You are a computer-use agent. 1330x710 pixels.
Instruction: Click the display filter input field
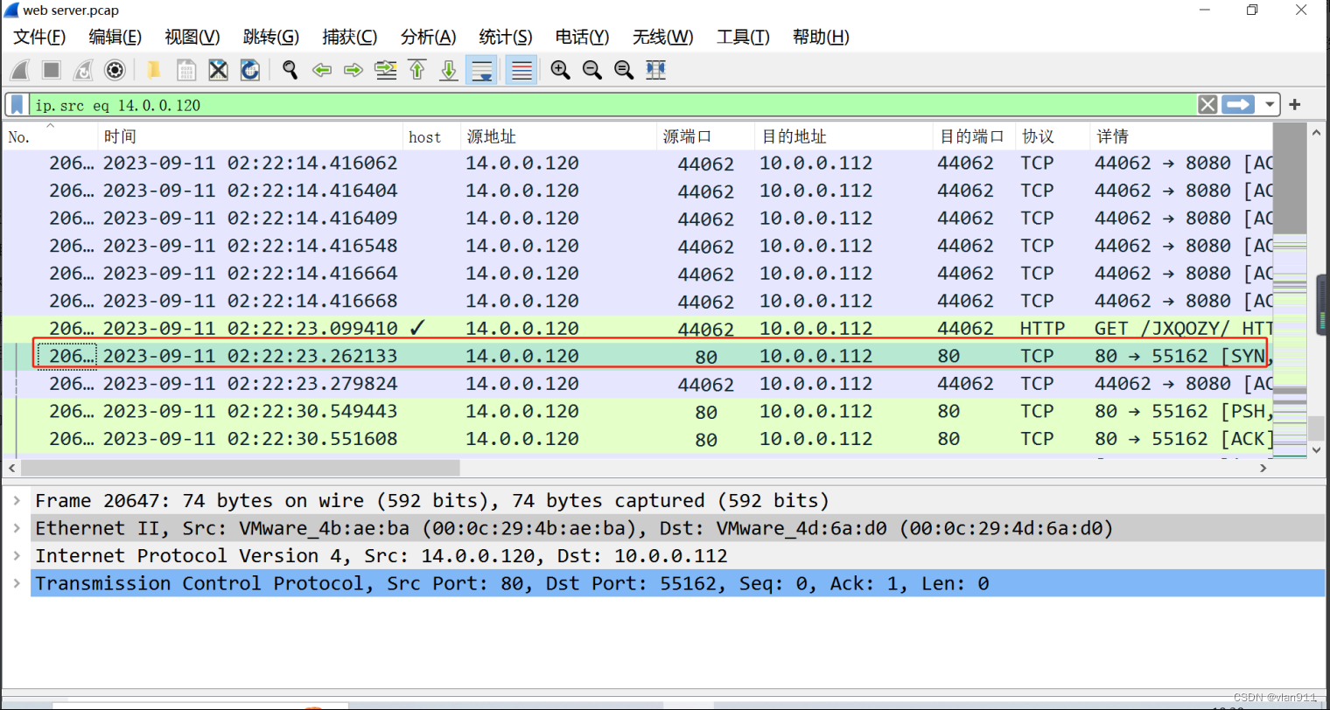pos(612,105)
